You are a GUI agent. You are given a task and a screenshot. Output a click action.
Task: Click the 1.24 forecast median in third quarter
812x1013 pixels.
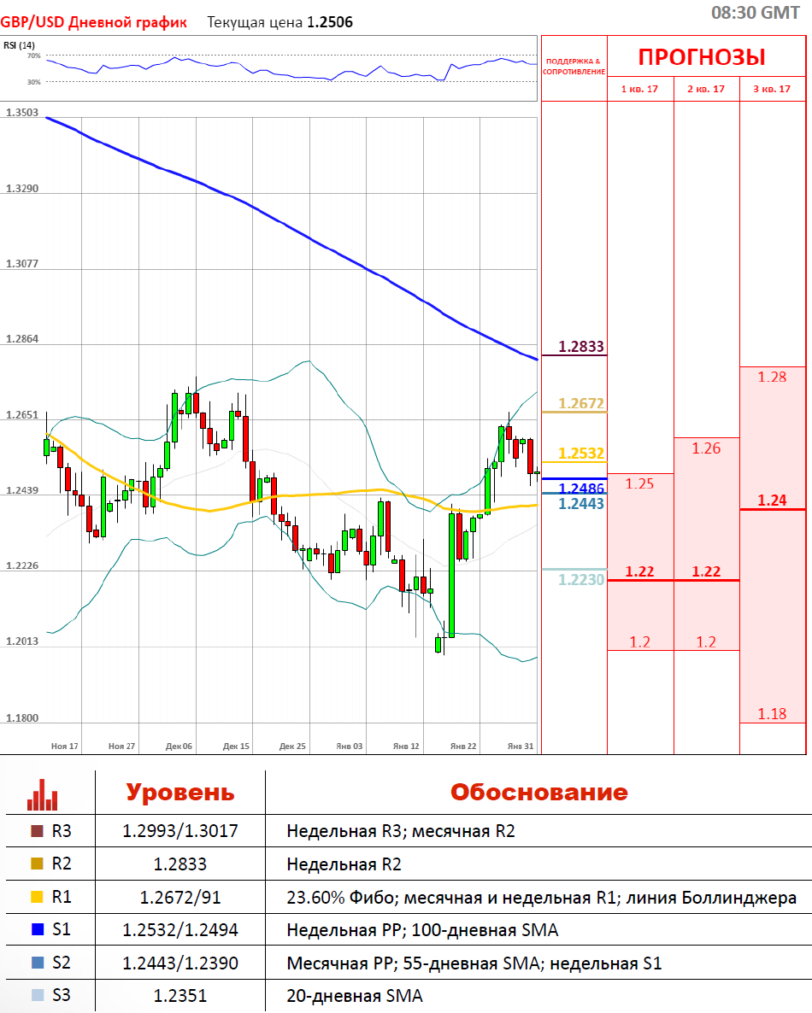click(x=772, y=501)
